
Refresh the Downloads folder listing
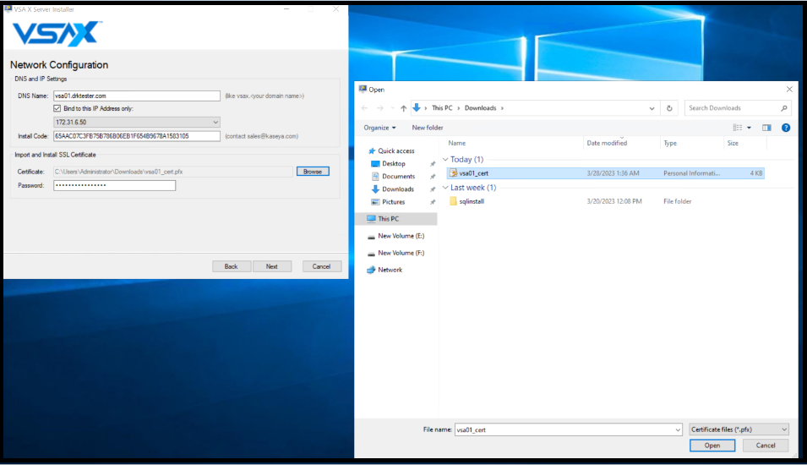point(669,108)
